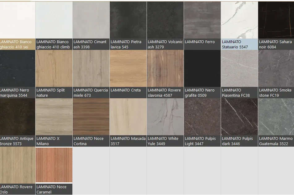The image size is (294, 195).
Task: Click the 'LAMINATO Statuario 5547' label
Action: 240,44
